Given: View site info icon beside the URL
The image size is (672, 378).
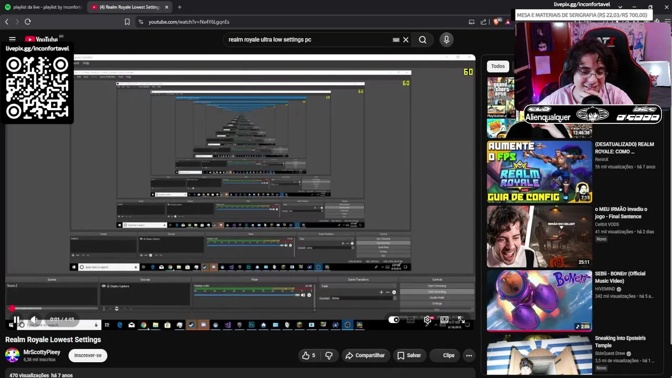Looking at the screenshot, I should pyautogui.click(x=140, y=22).
